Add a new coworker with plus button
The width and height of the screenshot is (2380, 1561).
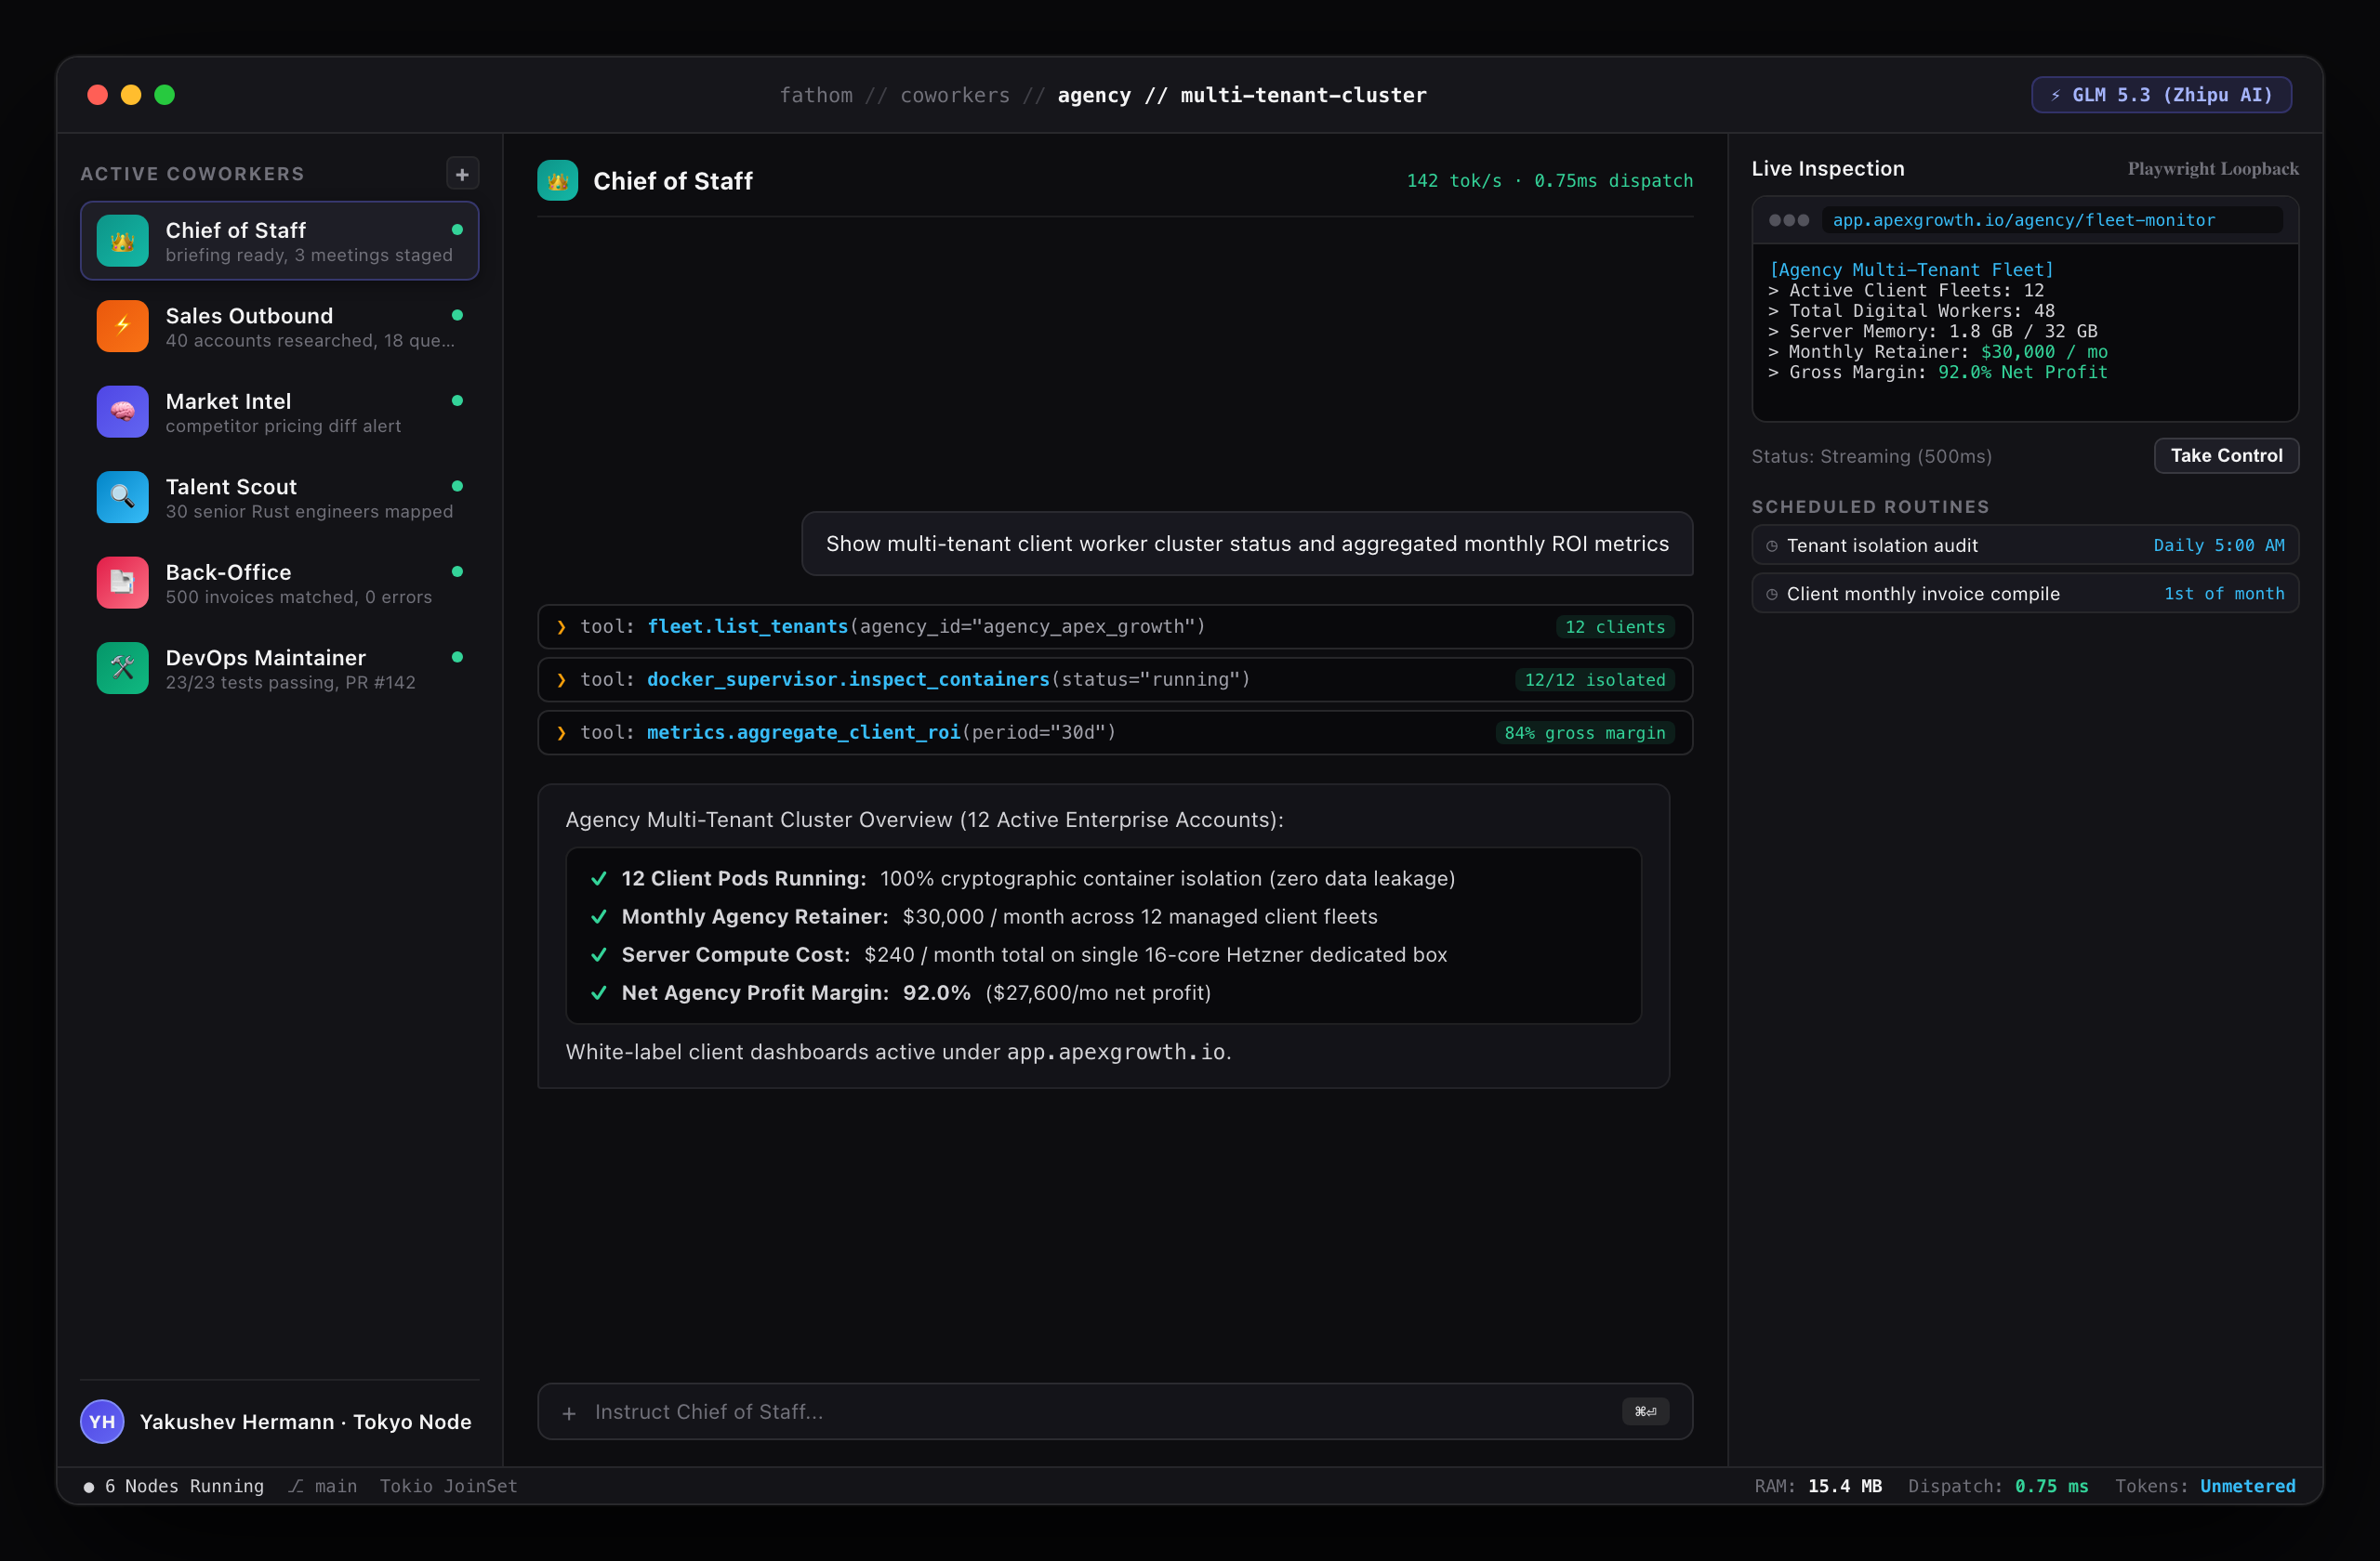(462, 174)
